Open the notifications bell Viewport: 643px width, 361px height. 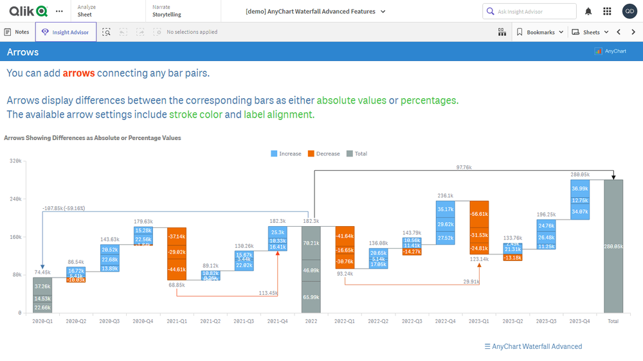[x=588, y=12]
